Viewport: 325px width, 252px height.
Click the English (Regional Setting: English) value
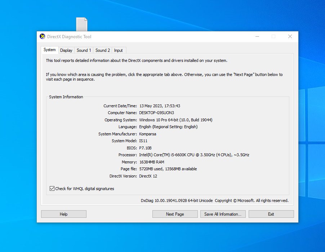pos(168,127)
